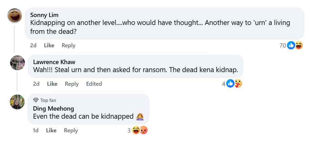This screenshot has height=141, width=310.
Task: View edit history via Edited label
Action: coord(94,84)
